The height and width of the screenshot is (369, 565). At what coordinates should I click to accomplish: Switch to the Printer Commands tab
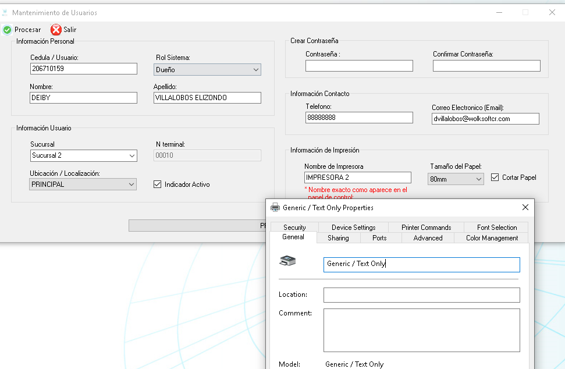pos(427,228)
